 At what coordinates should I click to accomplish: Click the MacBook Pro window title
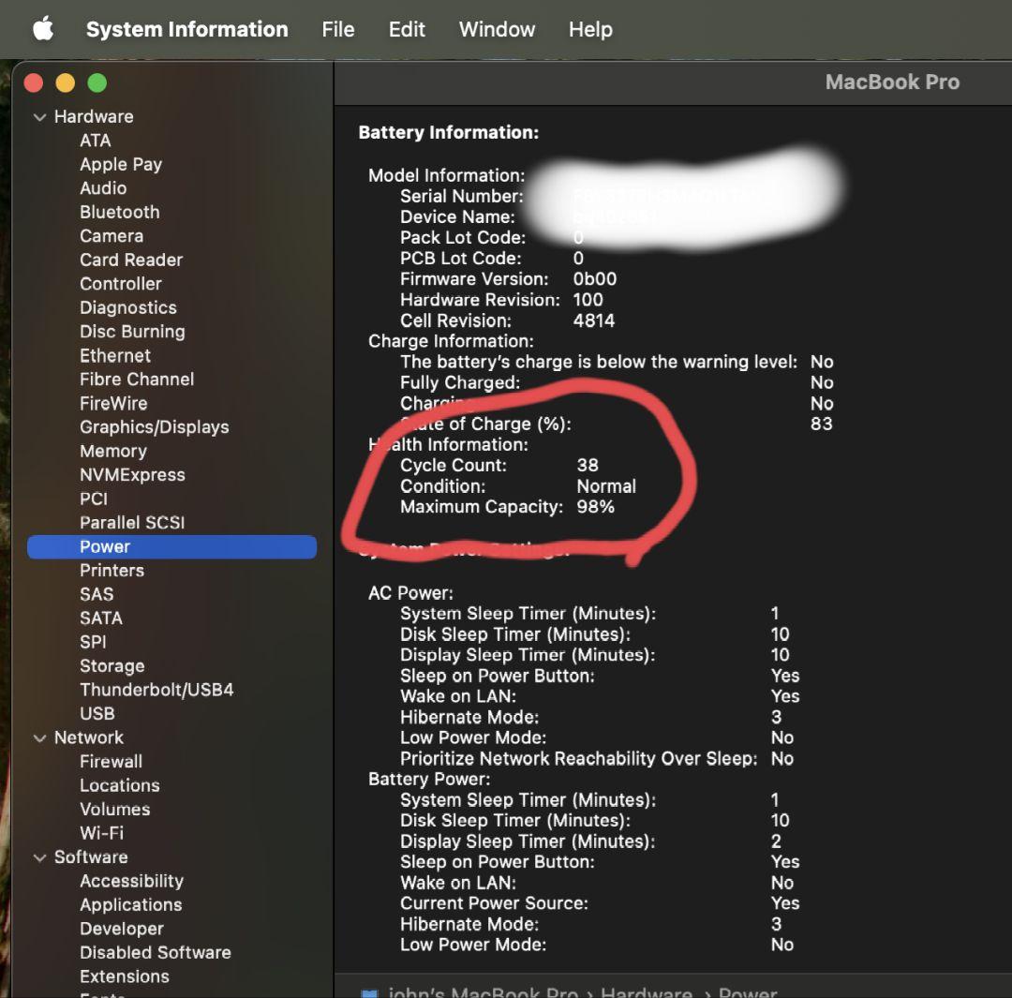(x=892, y=82)
